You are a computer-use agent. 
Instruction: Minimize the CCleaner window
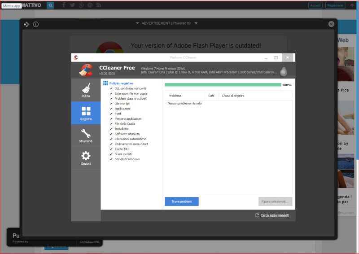click(266, 58)
